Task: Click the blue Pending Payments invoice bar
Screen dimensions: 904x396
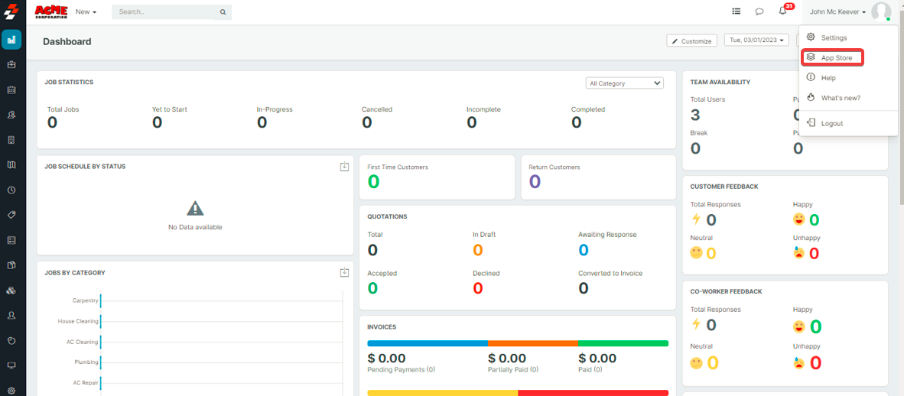Action: click(x=427, y=344)
